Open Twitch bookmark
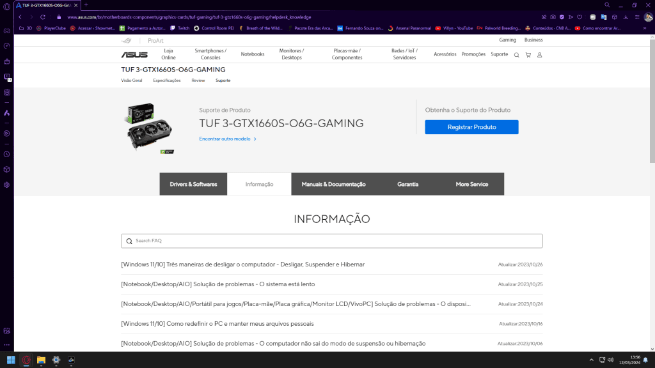The height and width of the screenshot is (368, 655). point(180,28)
